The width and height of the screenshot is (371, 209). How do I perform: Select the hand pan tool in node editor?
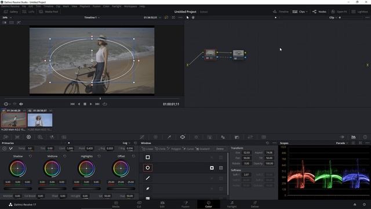click(193, 17)
